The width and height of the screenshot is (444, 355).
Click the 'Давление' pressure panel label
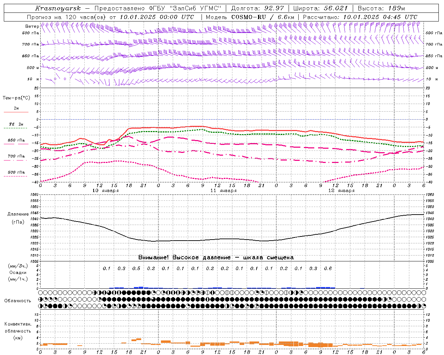coord(18,214)
